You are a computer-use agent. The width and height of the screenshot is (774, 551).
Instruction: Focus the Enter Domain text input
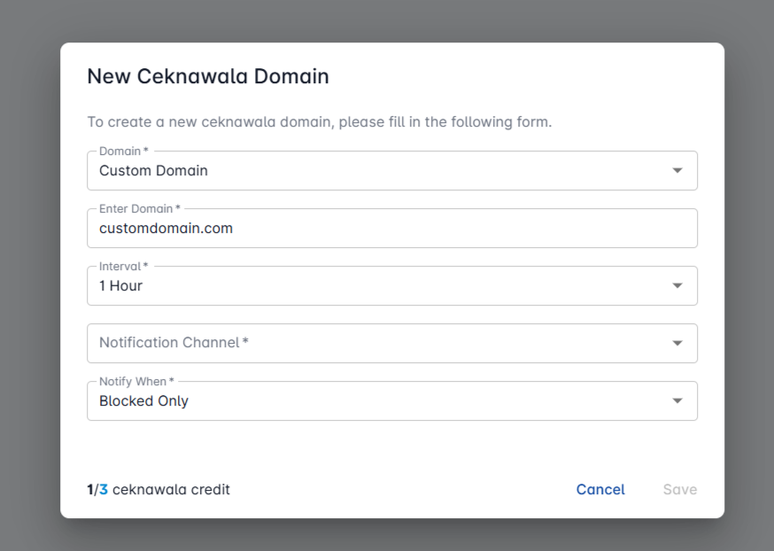click(x=391, y=229)
